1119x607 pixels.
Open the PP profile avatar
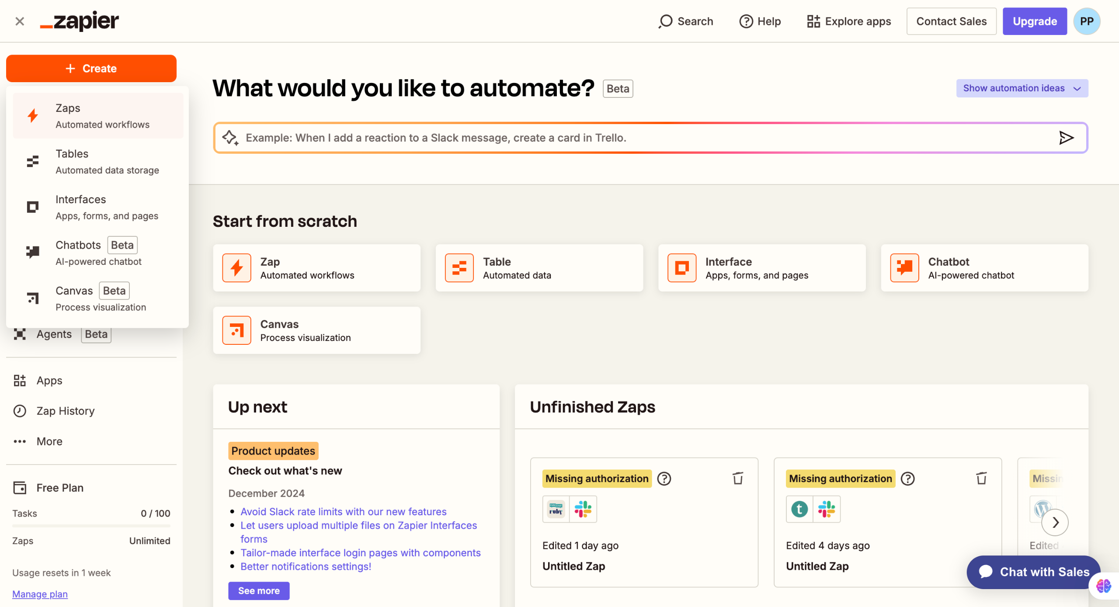coord(1086,21)
